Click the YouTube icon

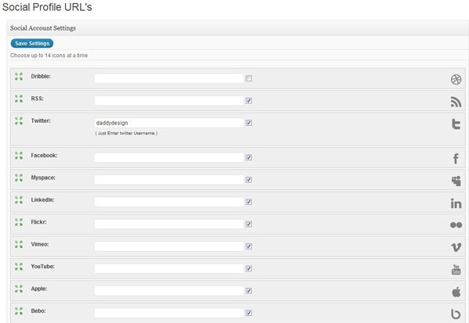pos(456,270)
